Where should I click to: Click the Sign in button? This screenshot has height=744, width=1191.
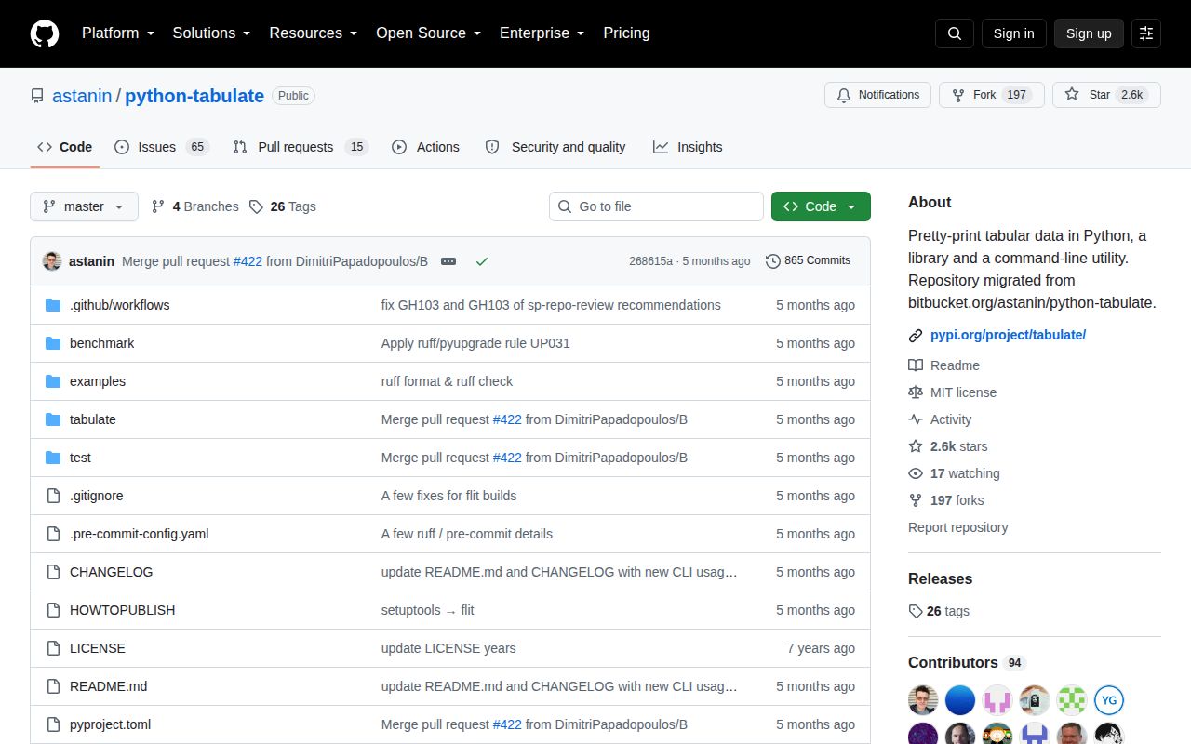[1013, 33]
